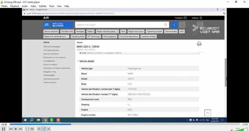249x131 pixels.
Task: Open Technical campaigns in the sidebar
Action: click(52, 46)
